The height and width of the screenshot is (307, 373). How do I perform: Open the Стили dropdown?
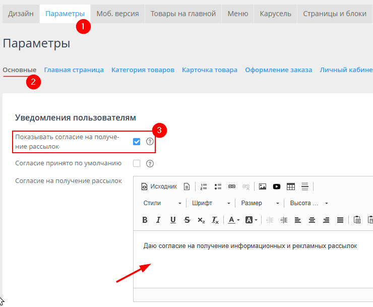tap(162, 203)
